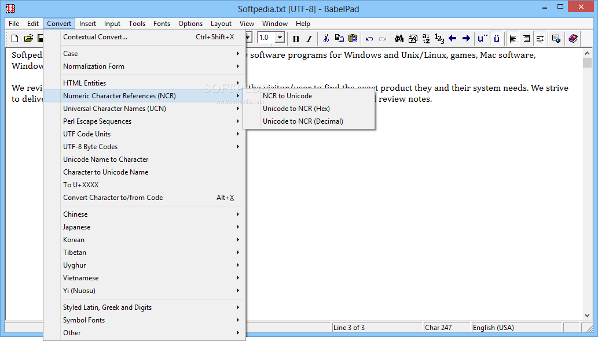Click the New document icon
Viewport: 598px width, 341px height.
[x=15, y=39]
